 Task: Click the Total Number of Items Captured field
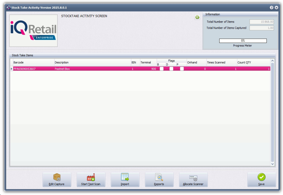(x=261, y=28)
